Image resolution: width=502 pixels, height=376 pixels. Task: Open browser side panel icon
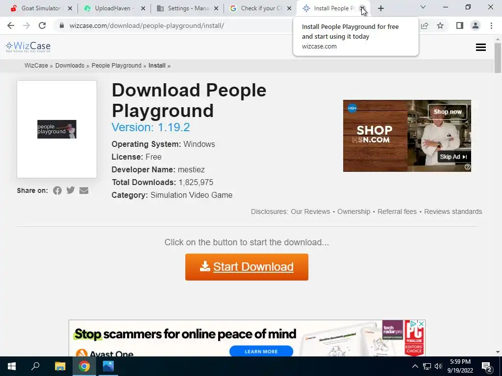(x=460, y=25)
